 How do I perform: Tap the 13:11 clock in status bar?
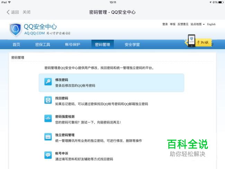113,2
